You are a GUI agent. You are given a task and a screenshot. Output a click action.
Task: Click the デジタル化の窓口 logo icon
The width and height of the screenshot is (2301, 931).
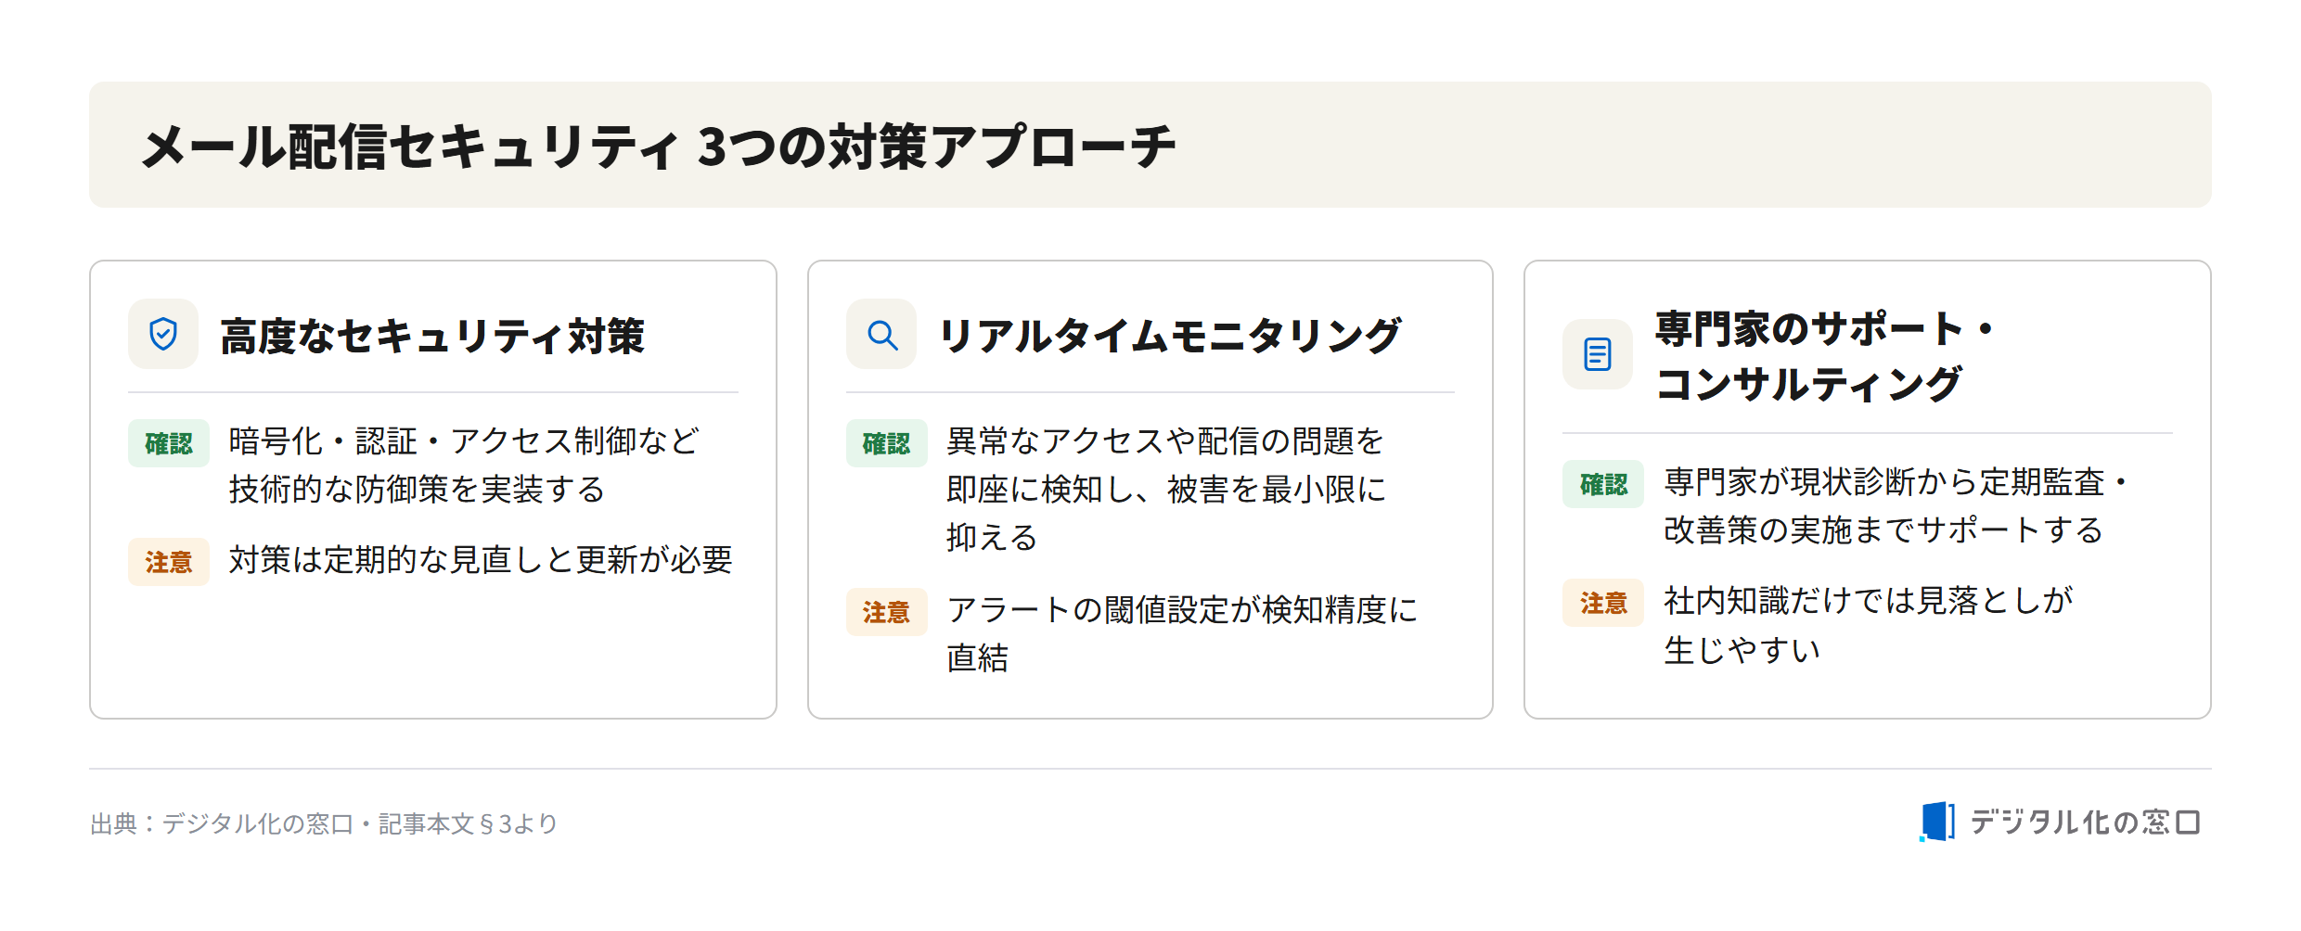point(1937,822)
